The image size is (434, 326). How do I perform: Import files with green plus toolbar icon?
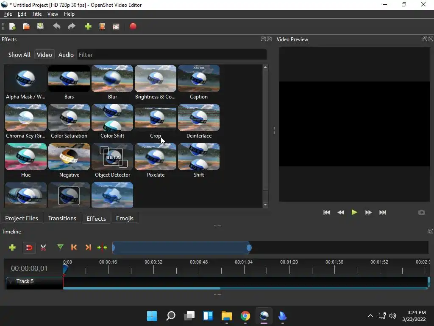click(88, 26)
